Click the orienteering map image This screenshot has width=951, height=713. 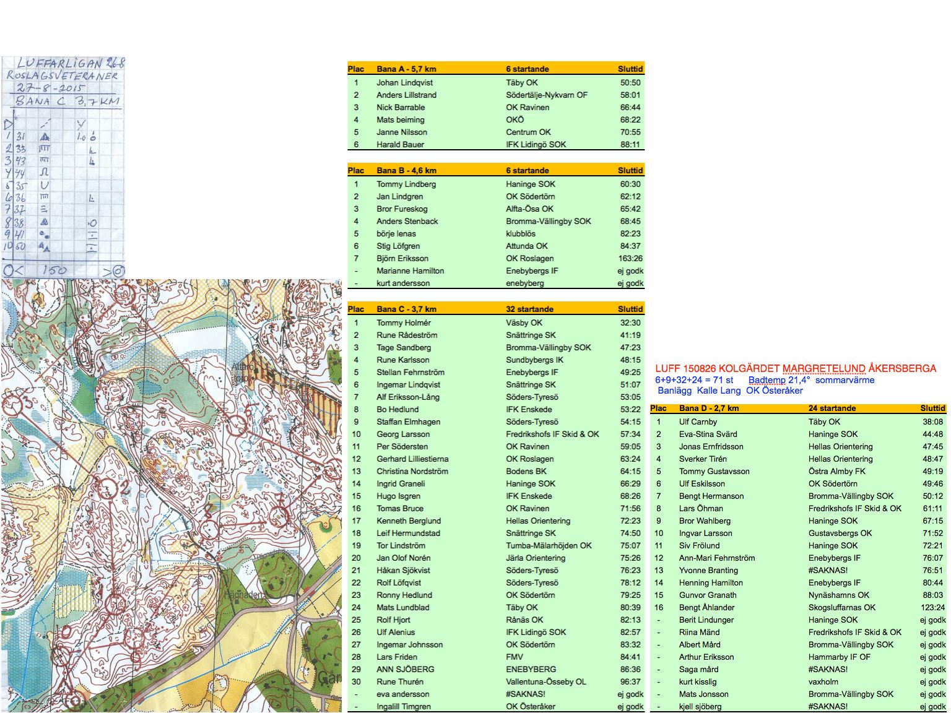click(x=171, y=495)
